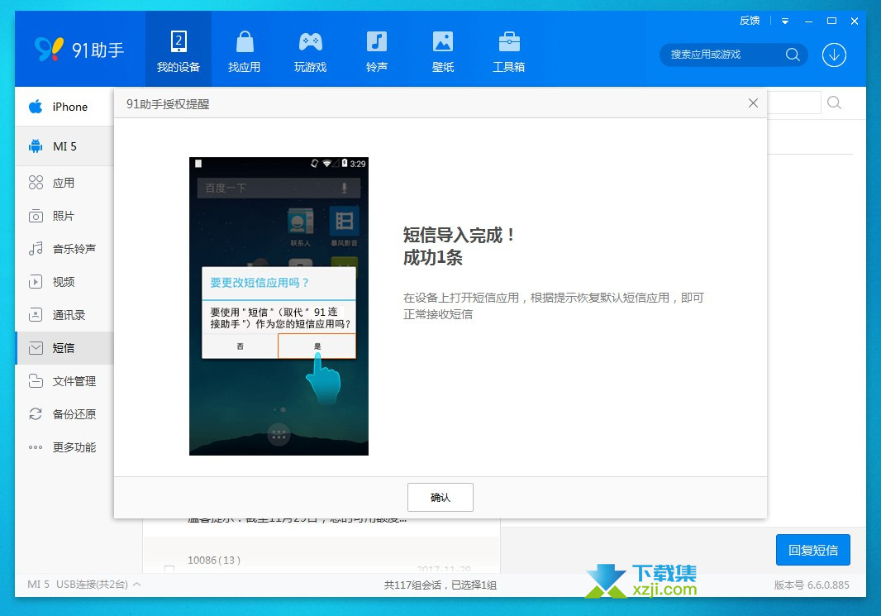The width and height of the screenshot is (881, 616).
Task: Select the iPhone device in sidebar
Action: tap(64, 107)
